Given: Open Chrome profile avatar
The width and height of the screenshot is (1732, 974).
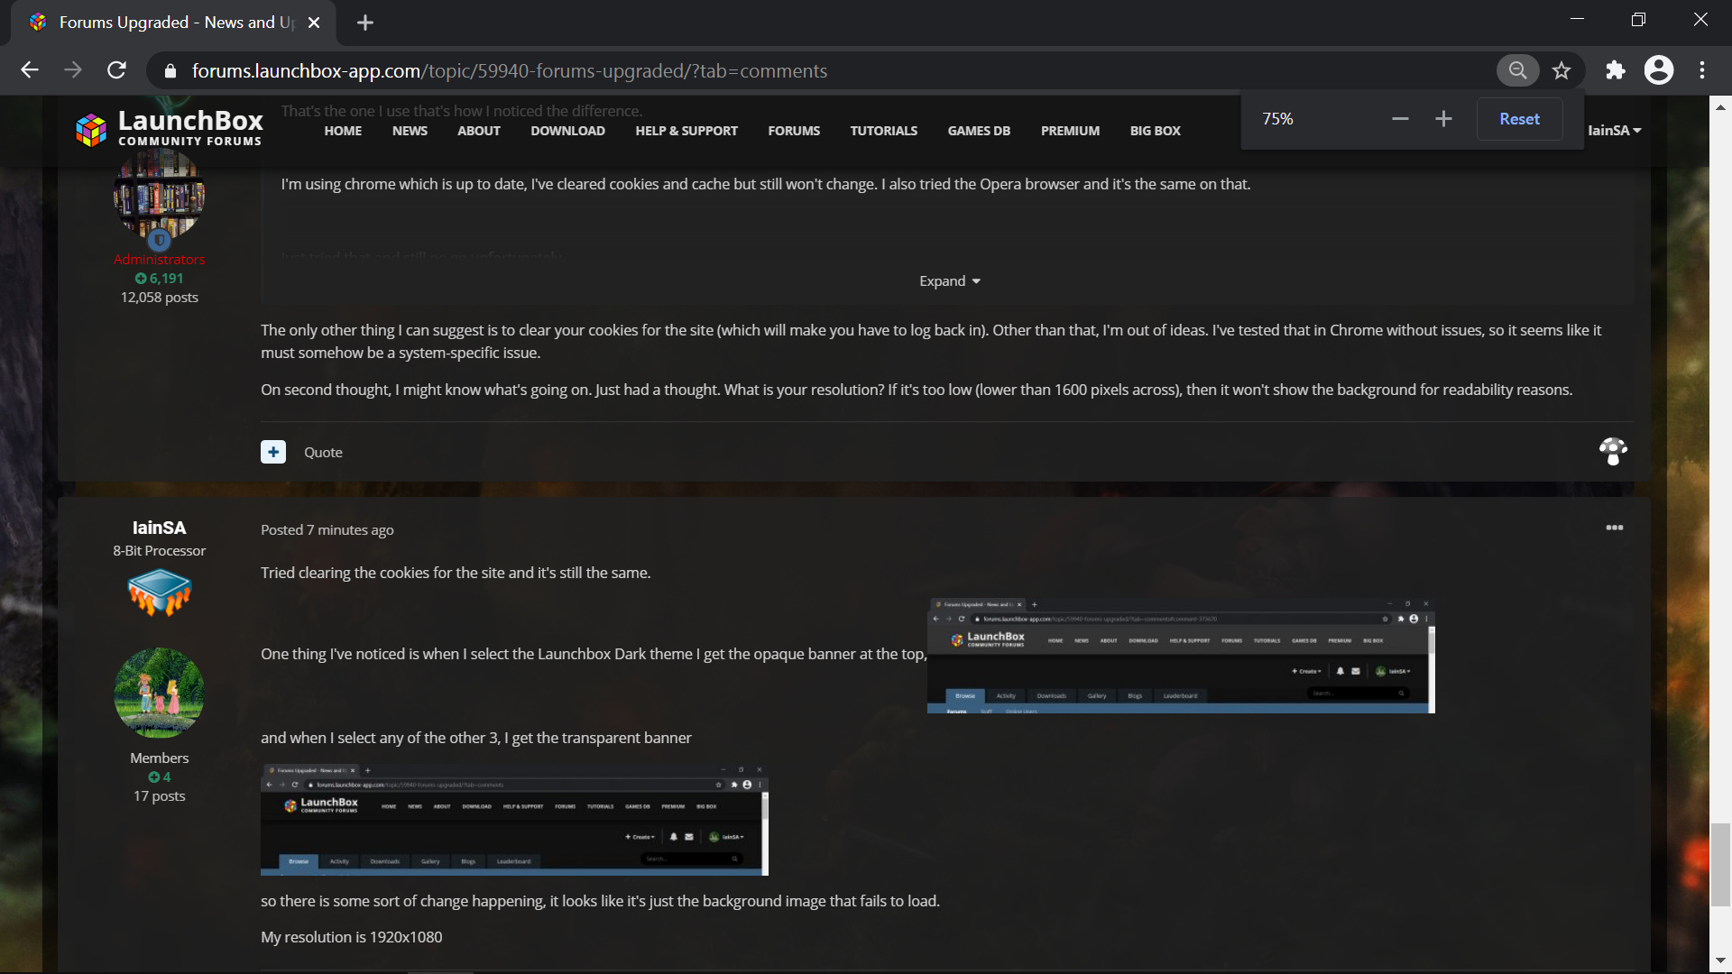Looking at the screenshot, I should (1658, 70).
